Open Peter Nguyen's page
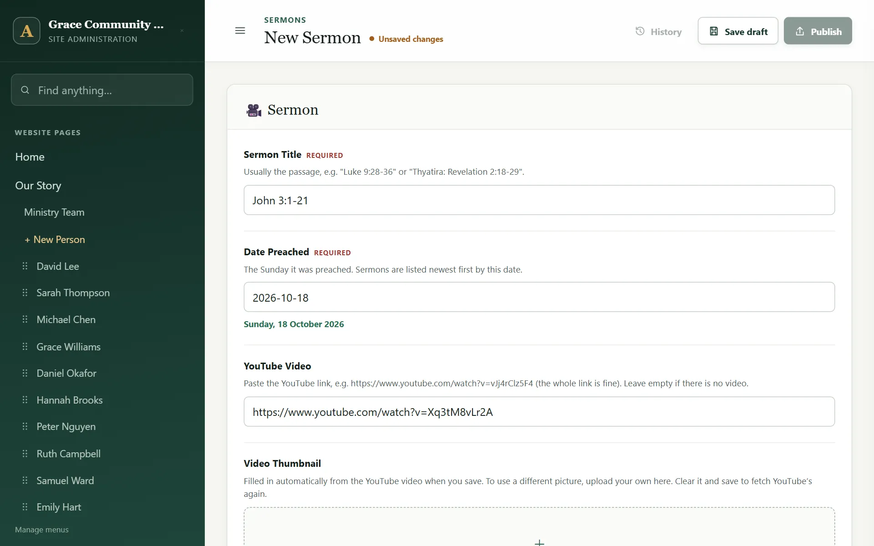The image size is (874, 546). coord(66,427)
